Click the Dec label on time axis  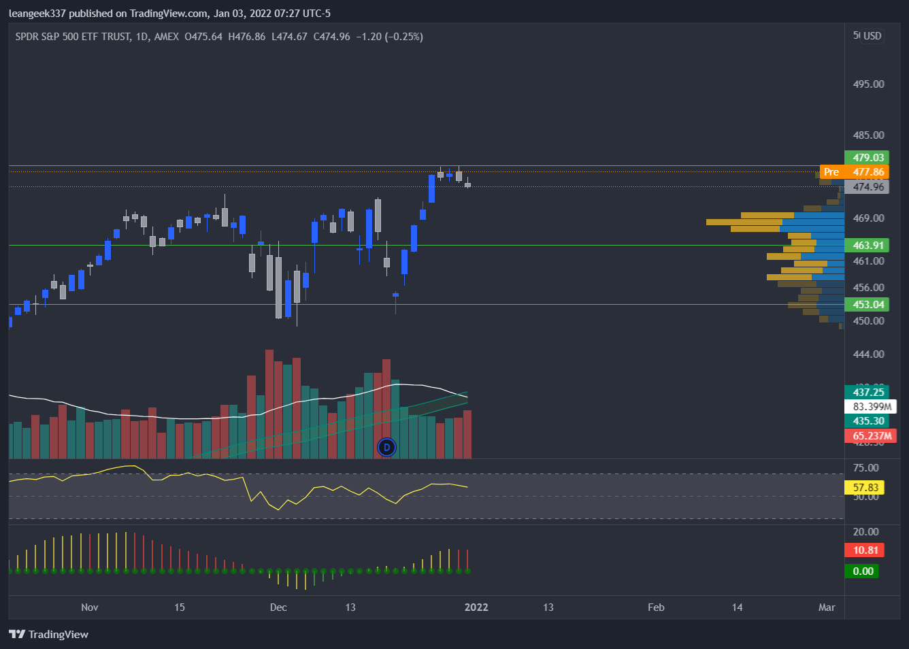pos(278,607)
